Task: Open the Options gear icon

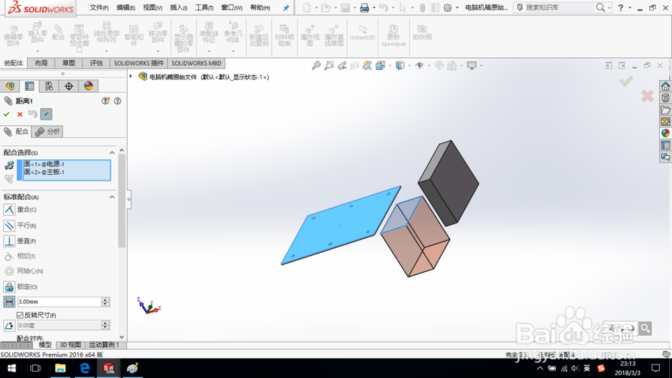Action: click(x=448, y=7)
